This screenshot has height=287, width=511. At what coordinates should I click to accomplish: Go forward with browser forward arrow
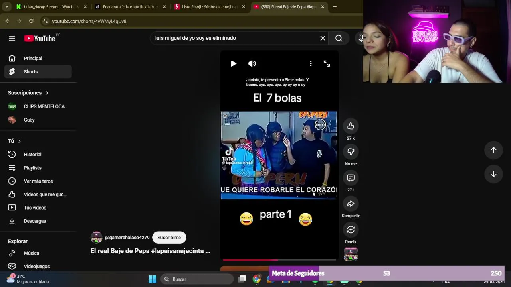coord(19,21)
